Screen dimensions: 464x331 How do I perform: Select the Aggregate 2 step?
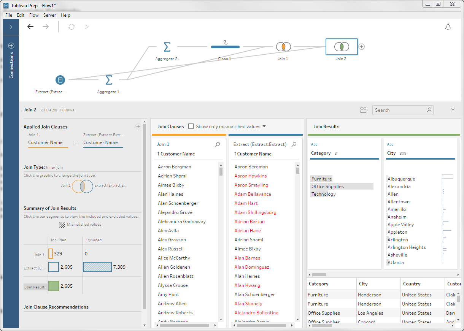click(x=167, y=47)
